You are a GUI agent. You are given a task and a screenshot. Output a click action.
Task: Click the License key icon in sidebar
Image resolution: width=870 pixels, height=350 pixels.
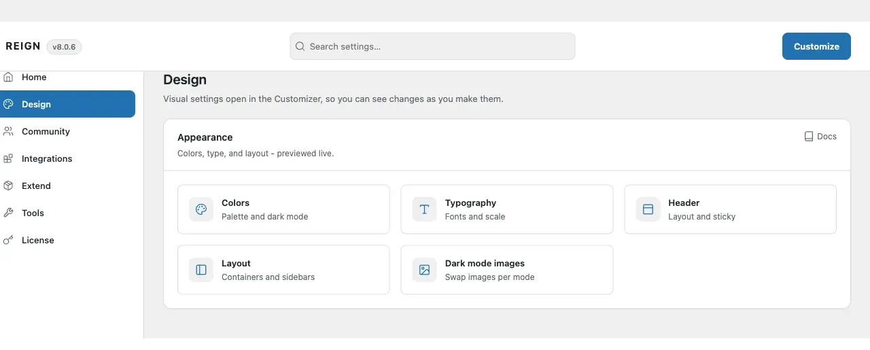[x=8, y=240]
